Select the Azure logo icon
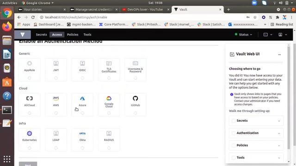Viewport: 296px width, 166px height. click(x=82, y=98)
